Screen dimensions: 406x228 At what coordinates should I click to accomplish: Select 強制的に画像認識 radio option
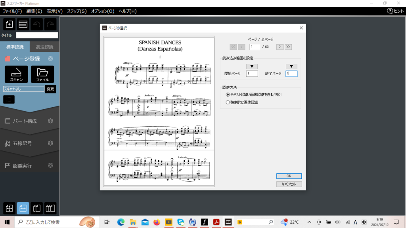(x=228, y=103)
